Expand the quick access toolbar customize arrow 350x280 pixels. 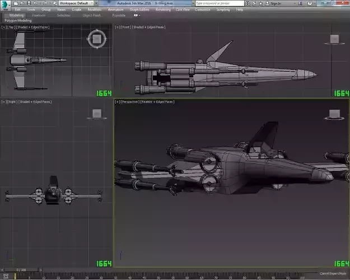click(x=96, y=3)
